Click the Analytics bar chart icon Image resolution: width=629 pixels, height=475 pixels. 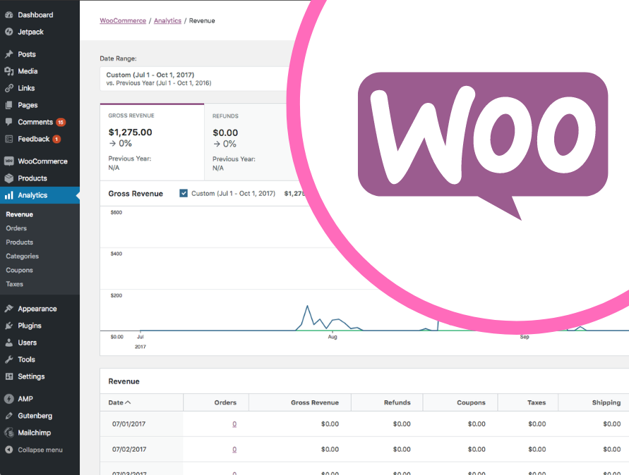(9, 195)
